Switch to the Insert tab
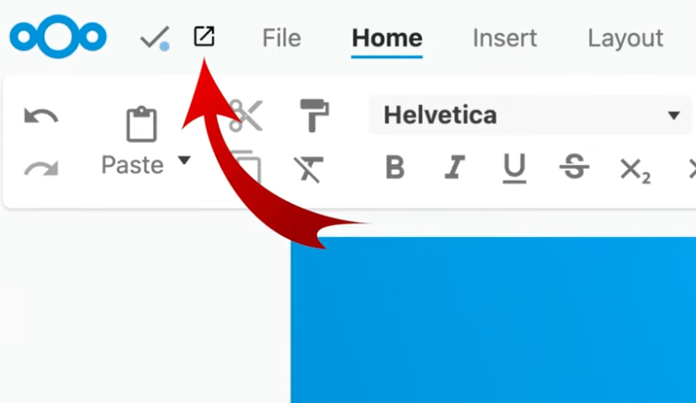The width and height of the screenshot is (696, 403). 504,38
